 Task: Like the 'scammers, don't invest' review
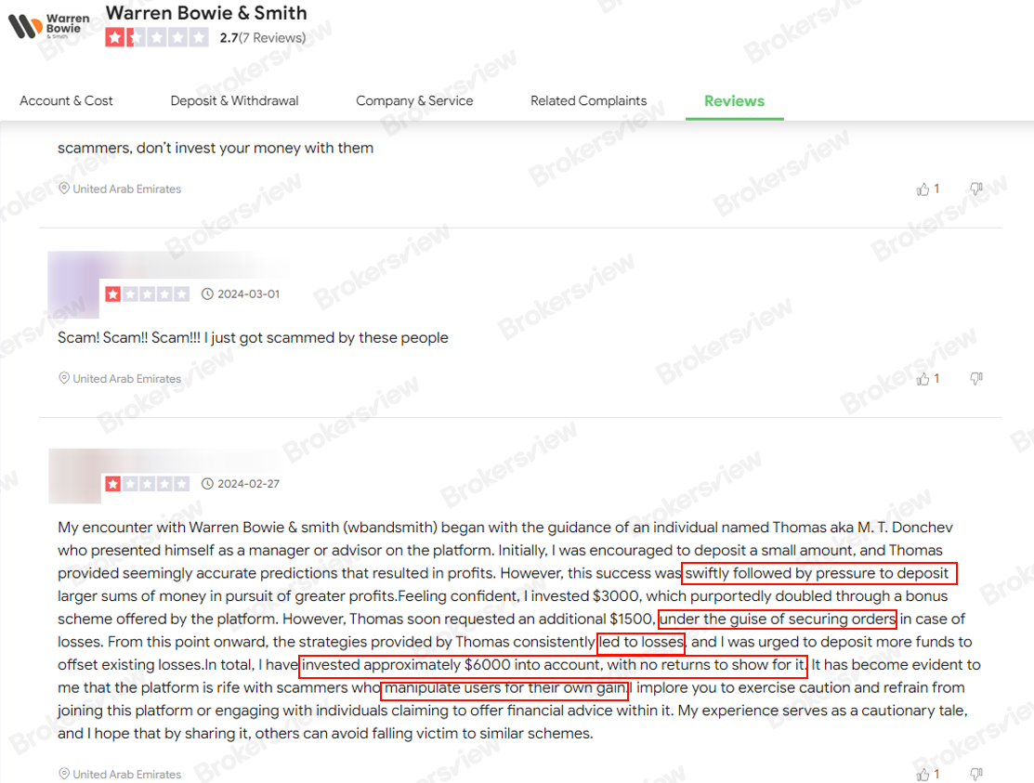(x=923, y=189)
